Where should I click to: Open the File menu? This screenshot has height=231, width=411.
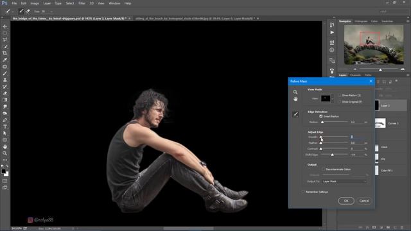tap(14, 3)
